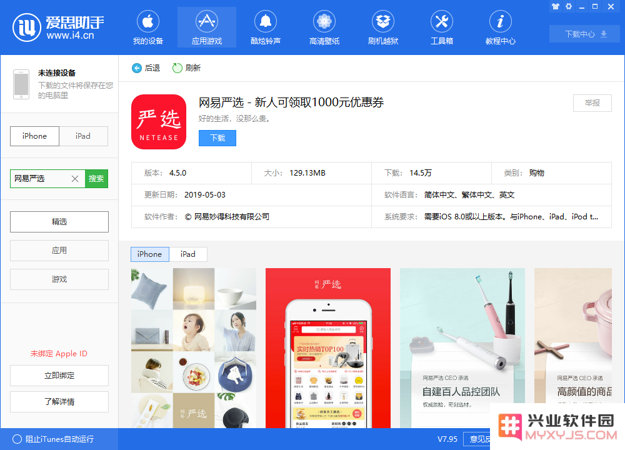Screen dimensions: 625x450
Task: Click the iOS 8.0 system requirement text
Action: (511, 217)
